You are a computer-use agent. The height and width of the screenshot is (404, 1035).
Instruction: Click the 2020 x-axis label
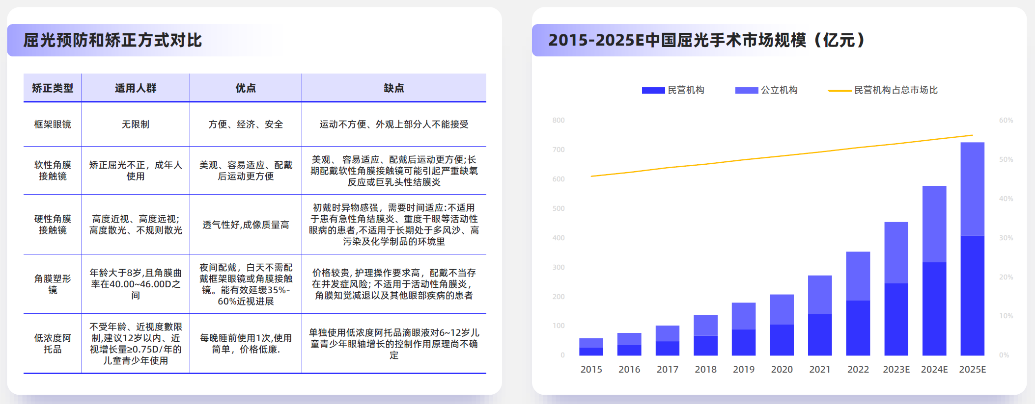pyautogui.click(x=782, y=370)
